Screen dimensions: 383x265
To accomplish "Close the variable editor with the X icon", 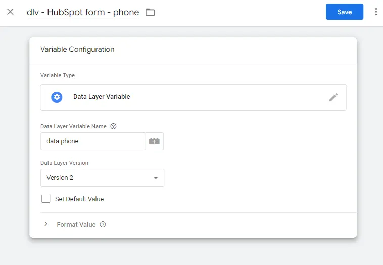I will click(x=10, y=12).
